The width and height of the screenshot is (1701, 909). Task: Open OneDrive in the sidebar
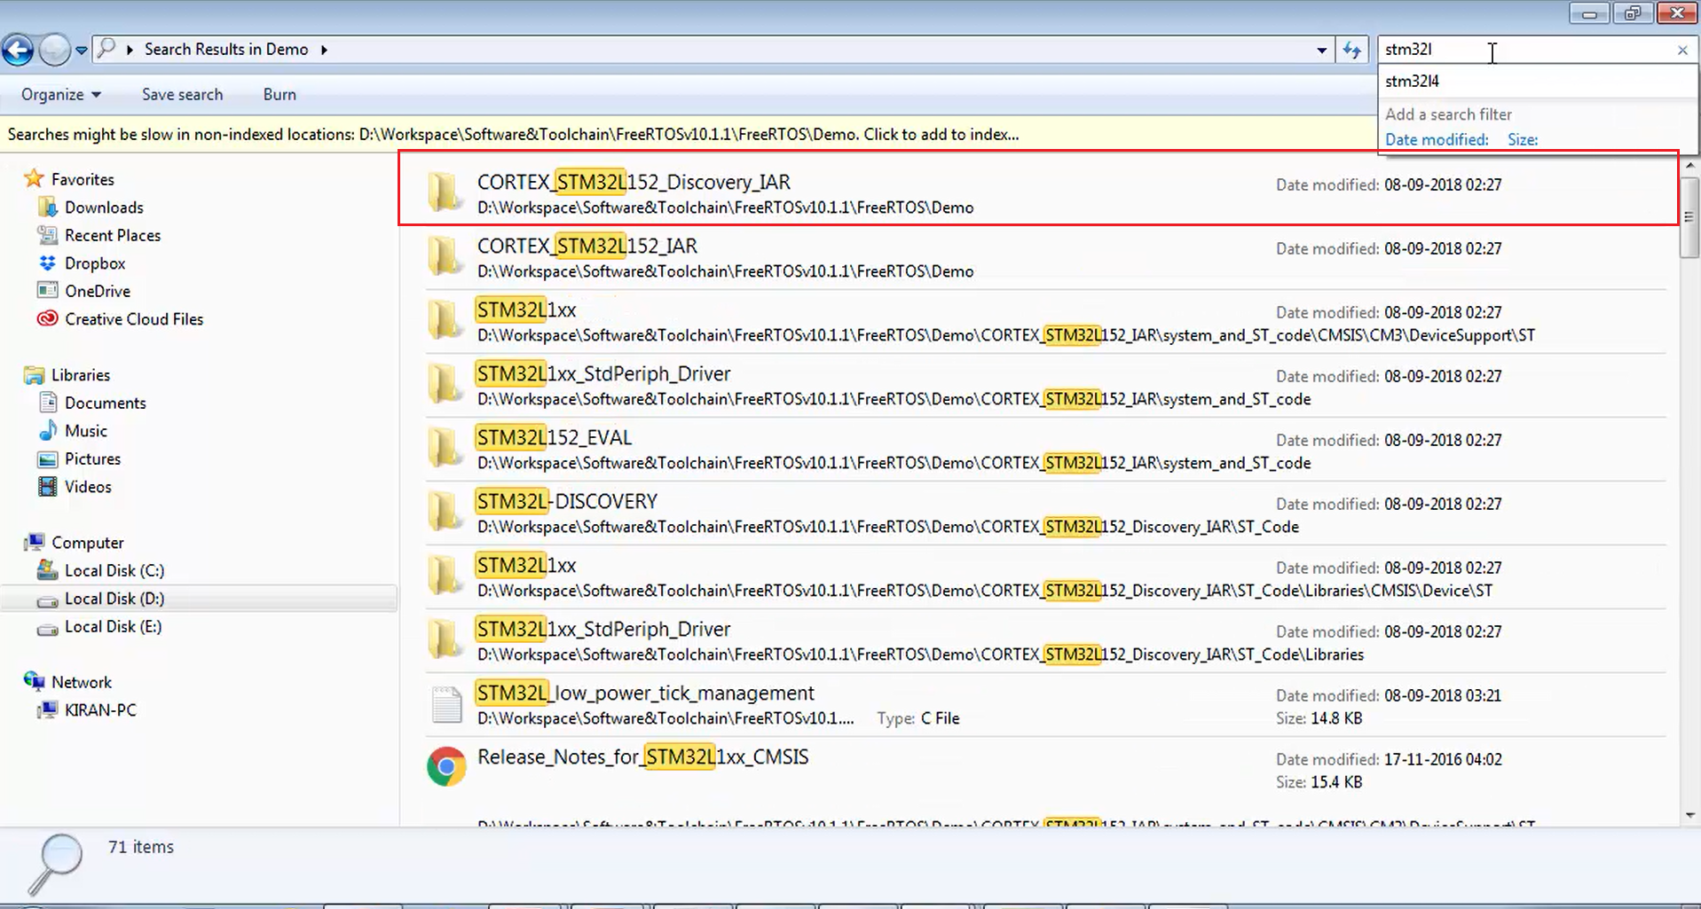pos(98,291)
